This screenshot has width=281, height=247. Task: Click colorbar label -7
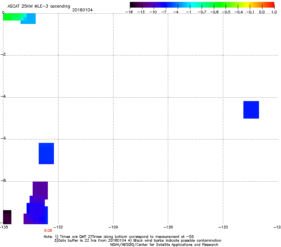coord(164,12)
